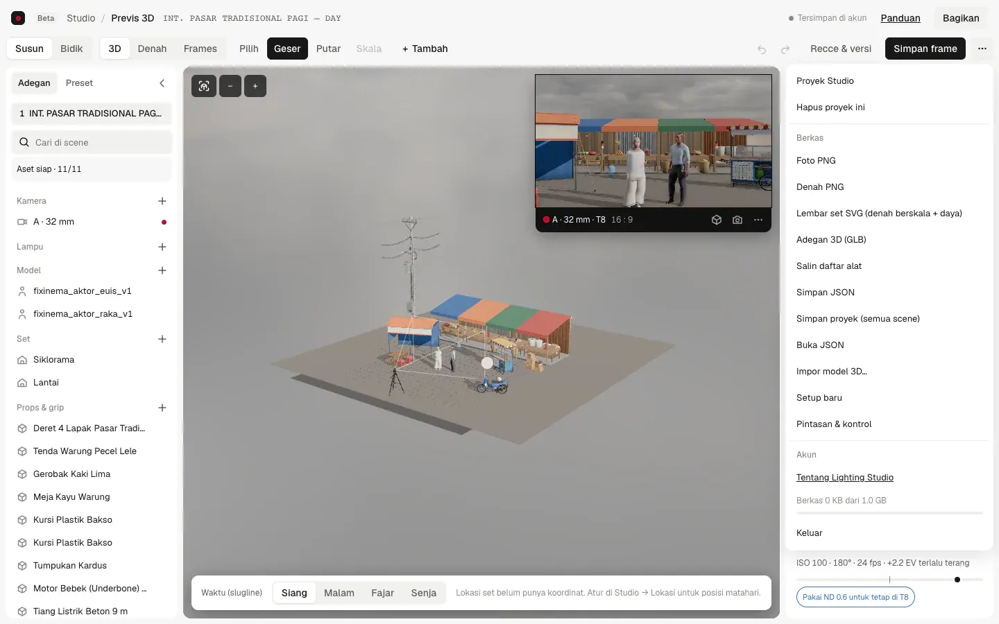Add a new Model with the plus icon

162,270
